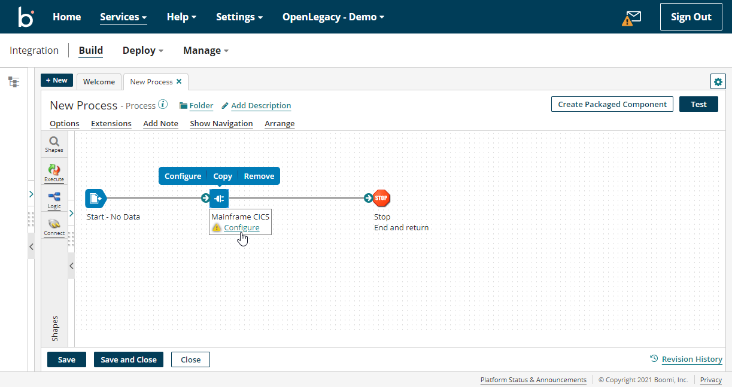Open the Execute shapes category
The height and width of the screenshot is (387, 732).
[x=54, y=172]
